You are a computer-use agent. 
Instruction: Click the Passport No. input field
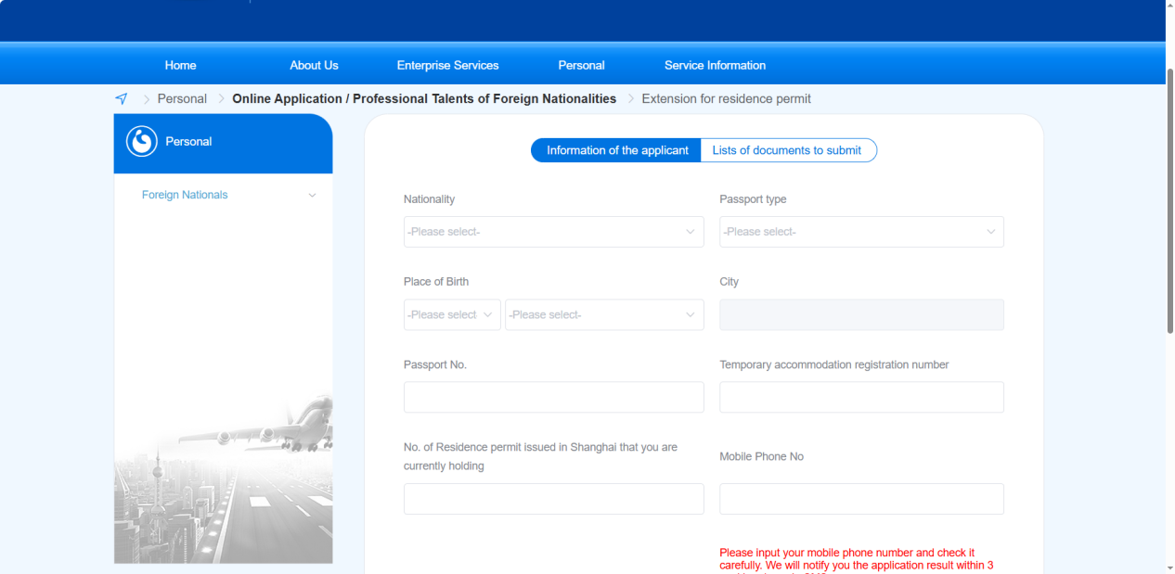tap(554, 397)
